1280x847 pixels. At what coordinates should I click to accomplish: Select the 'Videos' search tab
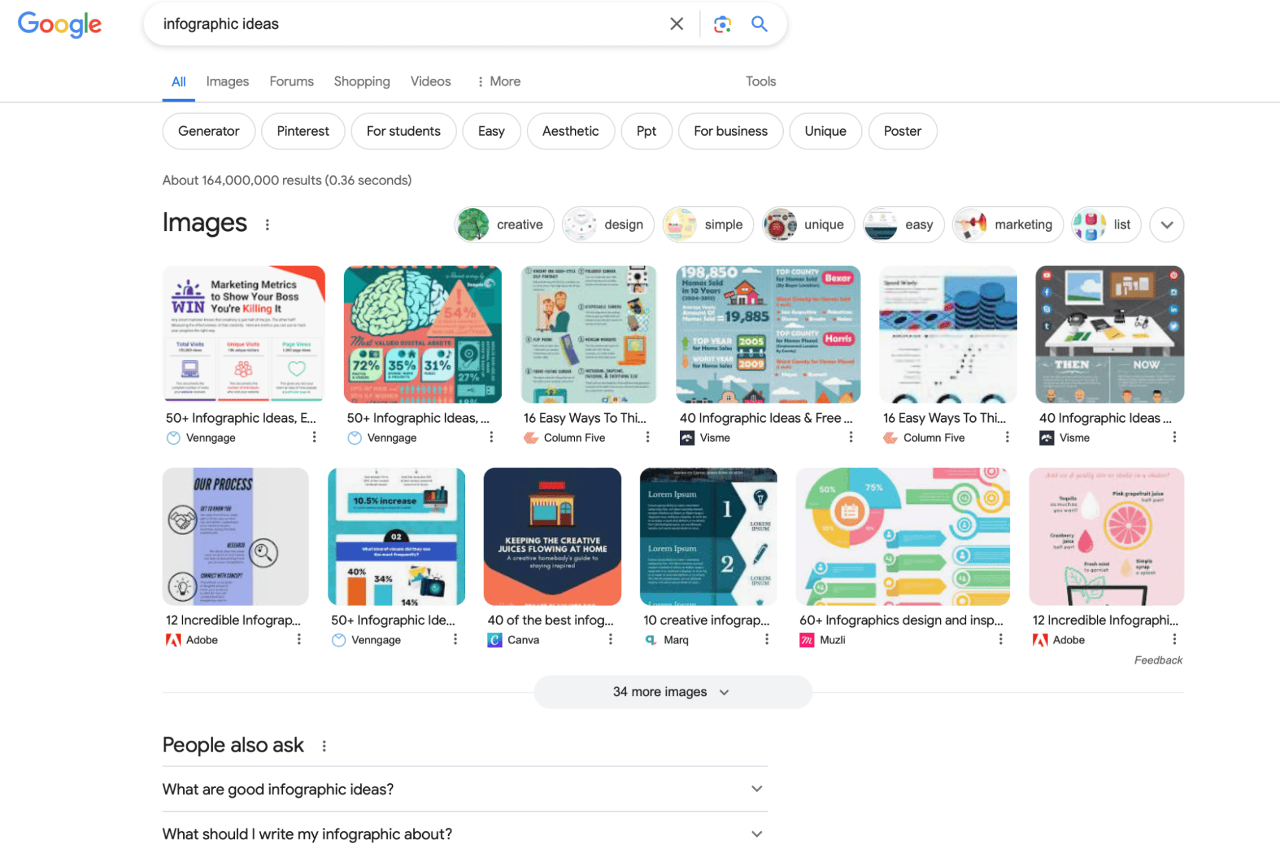429,81
